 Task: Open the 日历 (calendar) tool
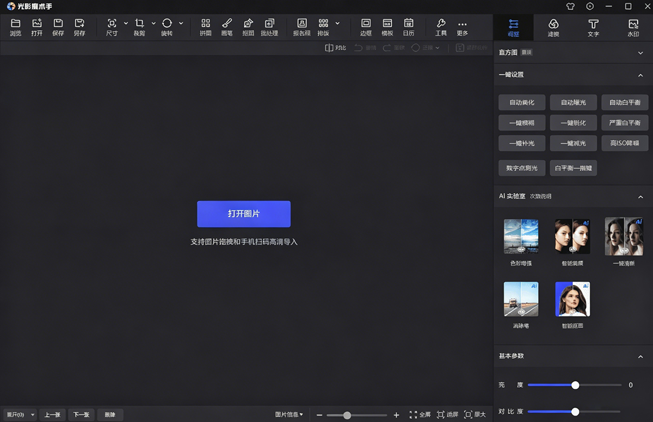tap(409, 27)
